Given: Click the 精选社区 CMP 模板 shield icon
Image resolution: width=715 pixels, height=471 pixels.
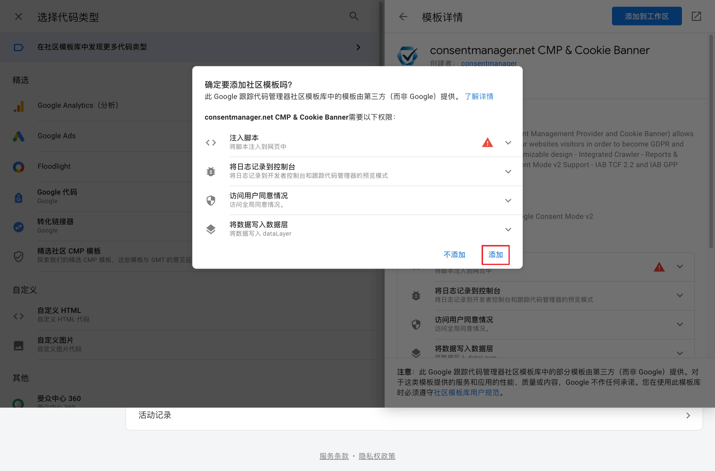Looking at the screenshot, I should (x=19, y=256).
